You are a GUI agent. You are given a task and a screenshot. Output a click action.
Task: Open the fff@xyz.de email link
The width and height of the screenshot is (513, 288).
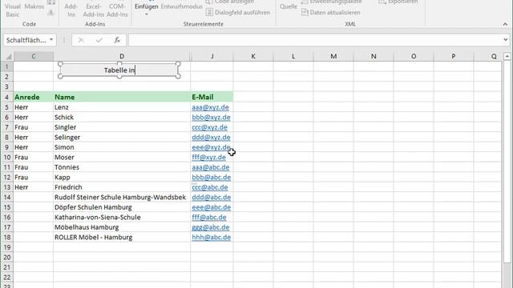point(208,157)
